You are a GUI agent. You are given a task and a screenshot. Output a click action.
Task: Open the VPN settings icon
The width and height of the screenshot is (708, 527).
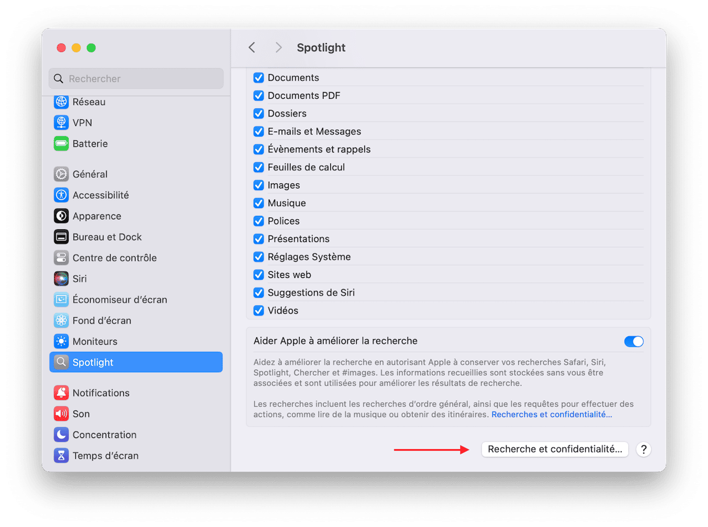(61, 123)
